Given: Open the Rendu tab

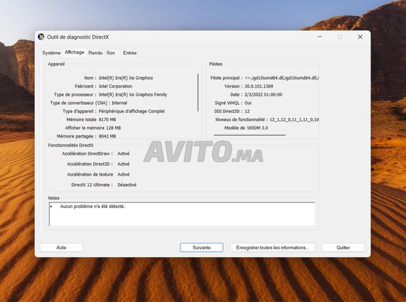Looking at the screenshot, I should (x=95, y=53).
